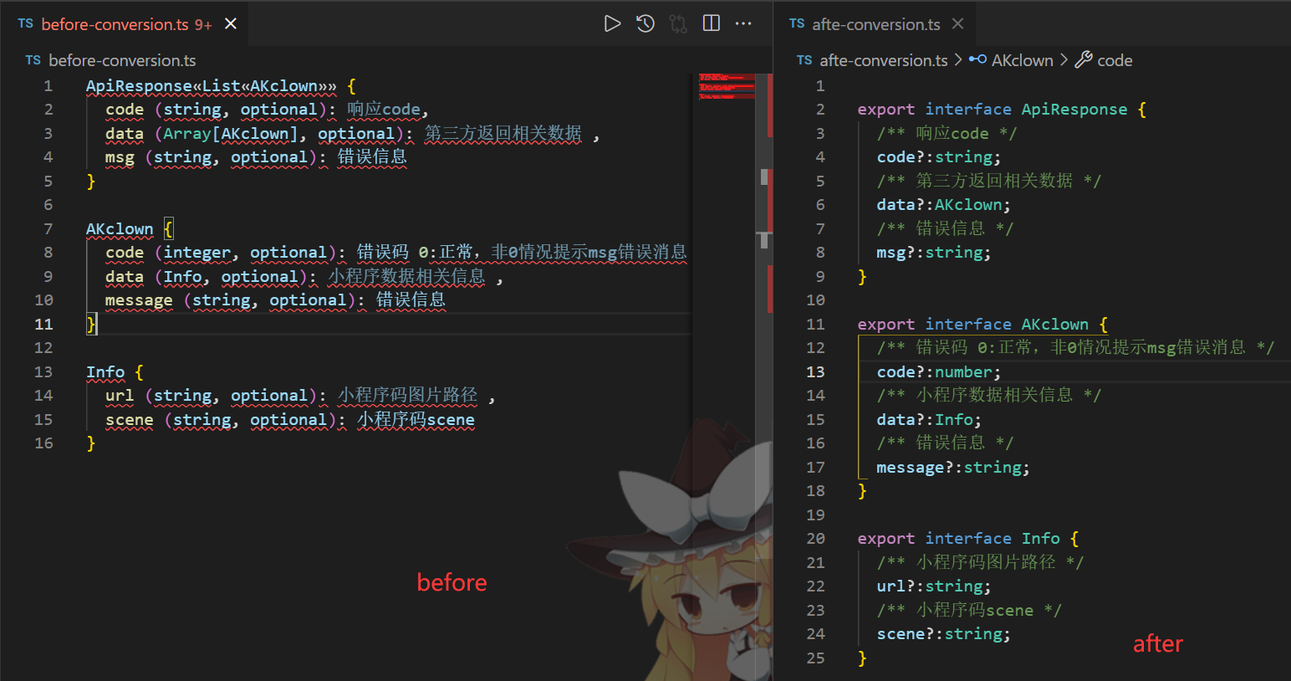Place cursor on 'ApiResponse«List«AKclown»»' in before-conversion.ts

point(212,86)
